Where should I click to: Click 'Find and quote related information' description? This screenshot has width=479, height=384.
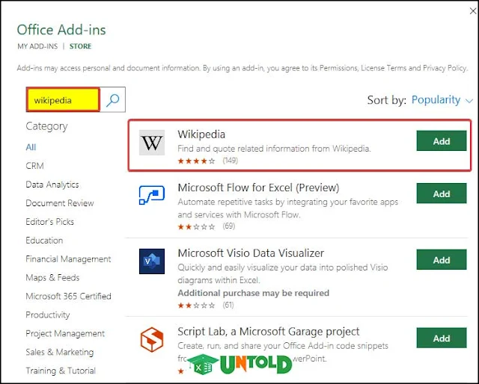tap(274, 149)
